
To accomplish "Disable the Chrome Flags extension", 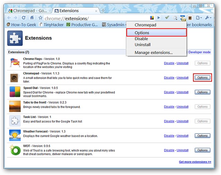I will click(169, 63).
